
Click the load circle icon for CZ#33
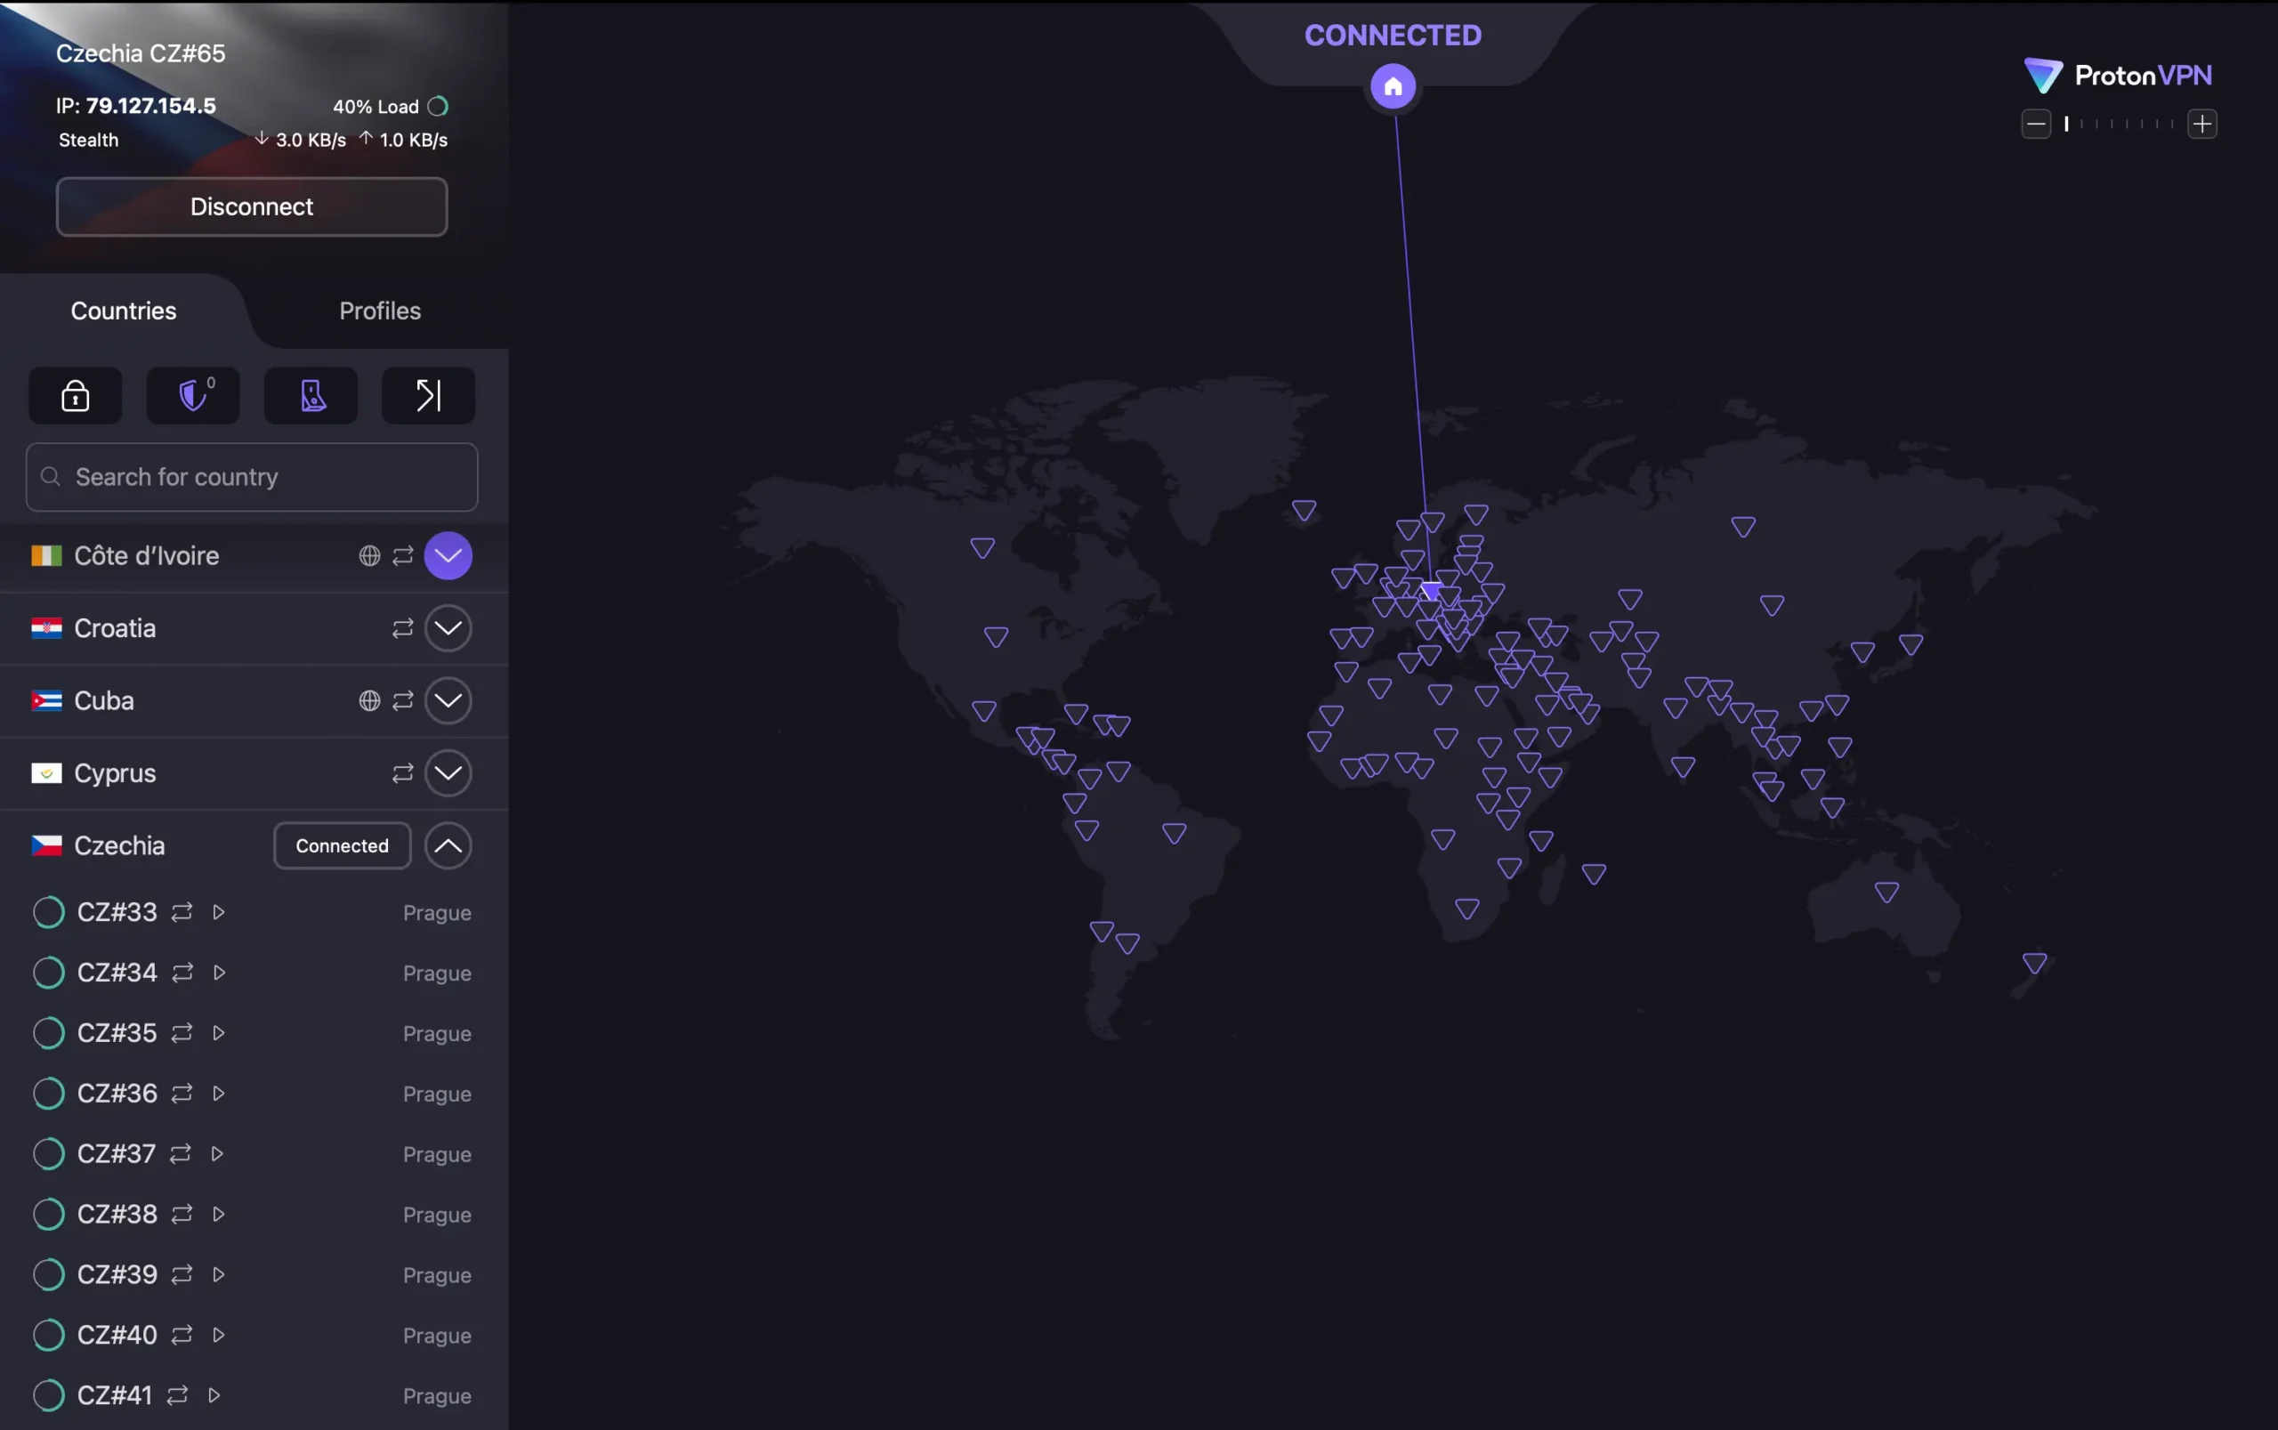(x=48, y=913)
